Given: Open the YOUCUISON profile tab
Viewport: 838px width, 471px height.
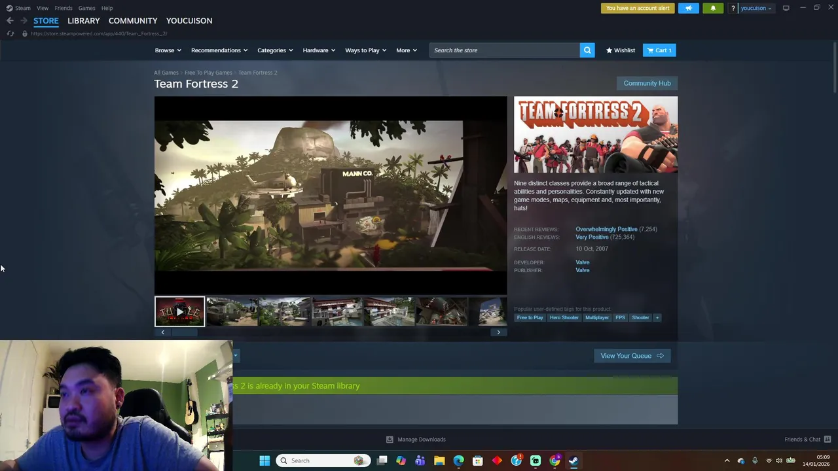Looking at the screenshot, I should point(189,21).
